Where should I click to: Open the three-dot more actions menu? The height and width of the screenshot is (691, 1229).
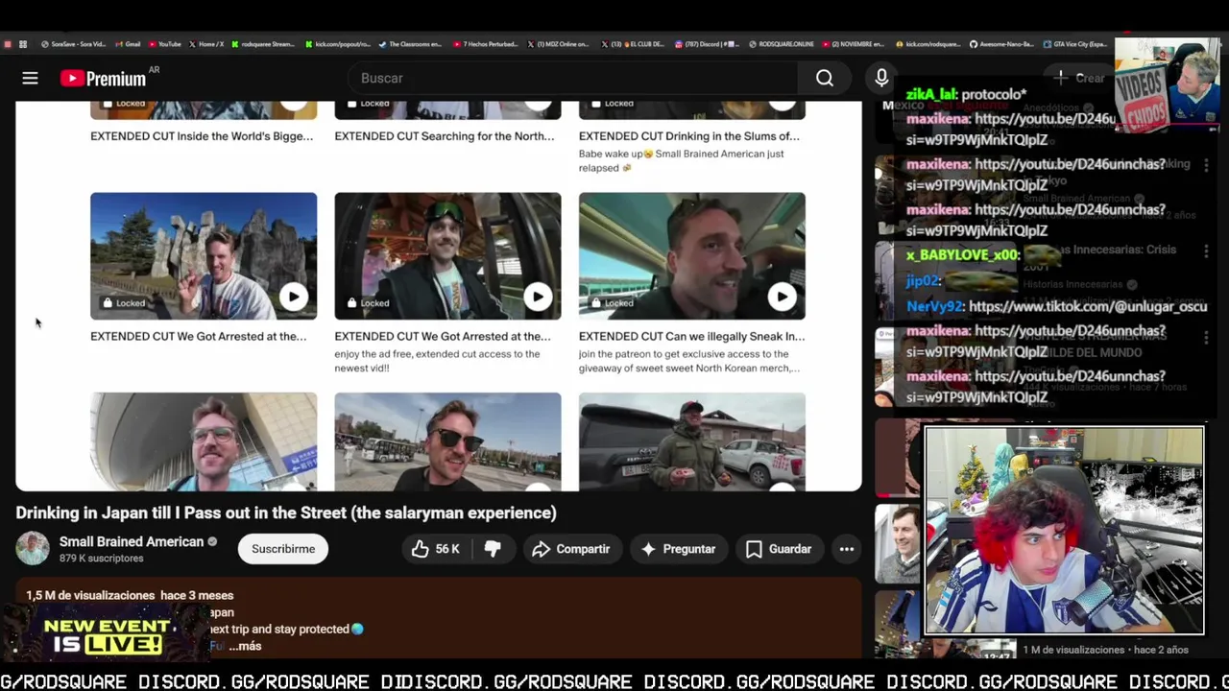(x=847, y=549)
